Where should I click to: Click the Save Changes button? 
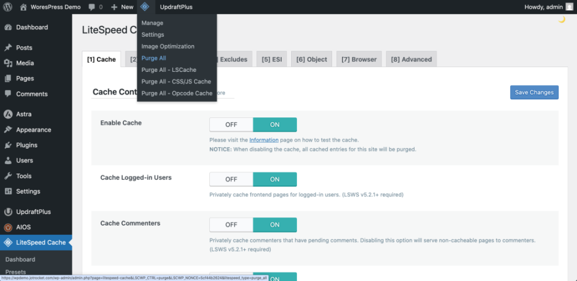[534, 92]
